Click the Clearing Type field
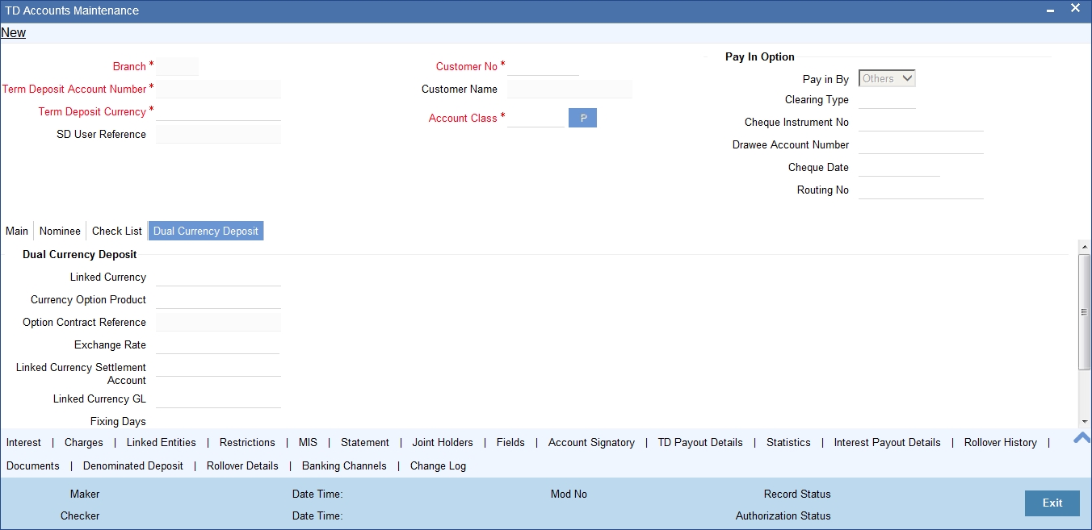Screen dimensions: 1092x530 click(x=887, y=100)
